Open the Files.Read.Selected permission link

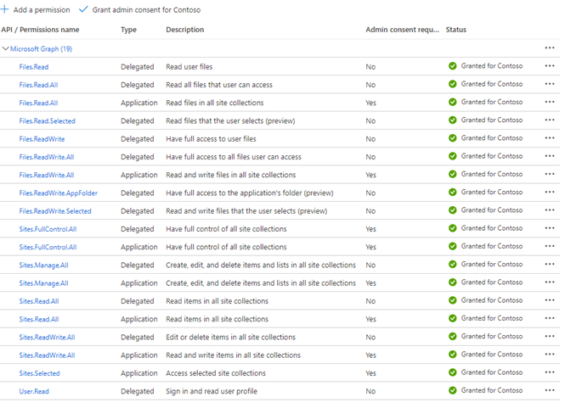click(48, 121)
